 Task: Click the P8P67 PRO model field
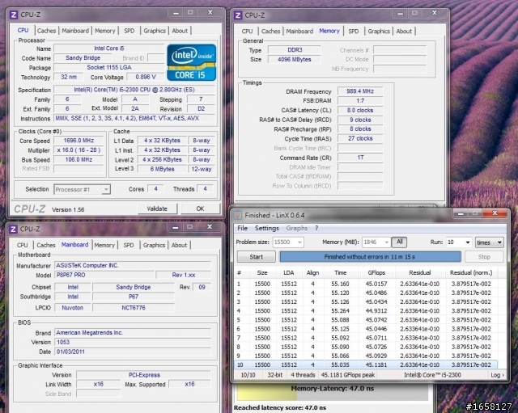(x=104, y=275)
